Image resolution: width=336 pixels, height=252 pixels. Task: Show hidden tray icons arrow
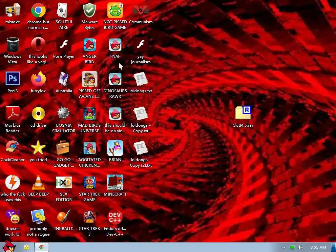click(x=284, y=247)
